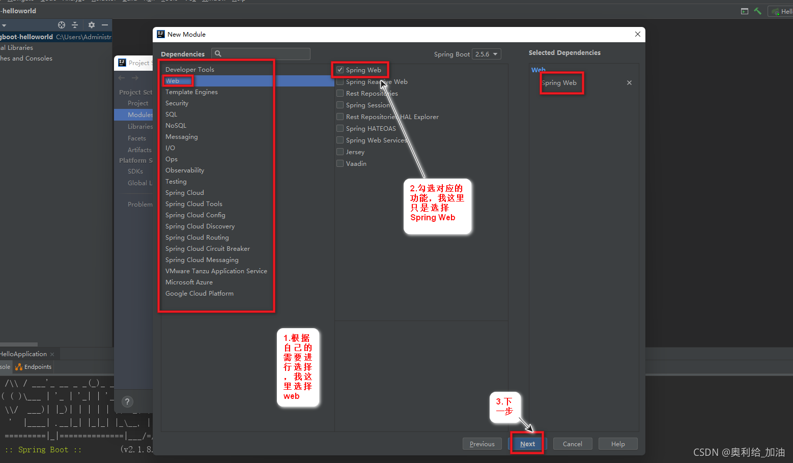Viewport: 793px width, 463px height.
Task: Click the Previous button
Action: [x=482, y=444]
